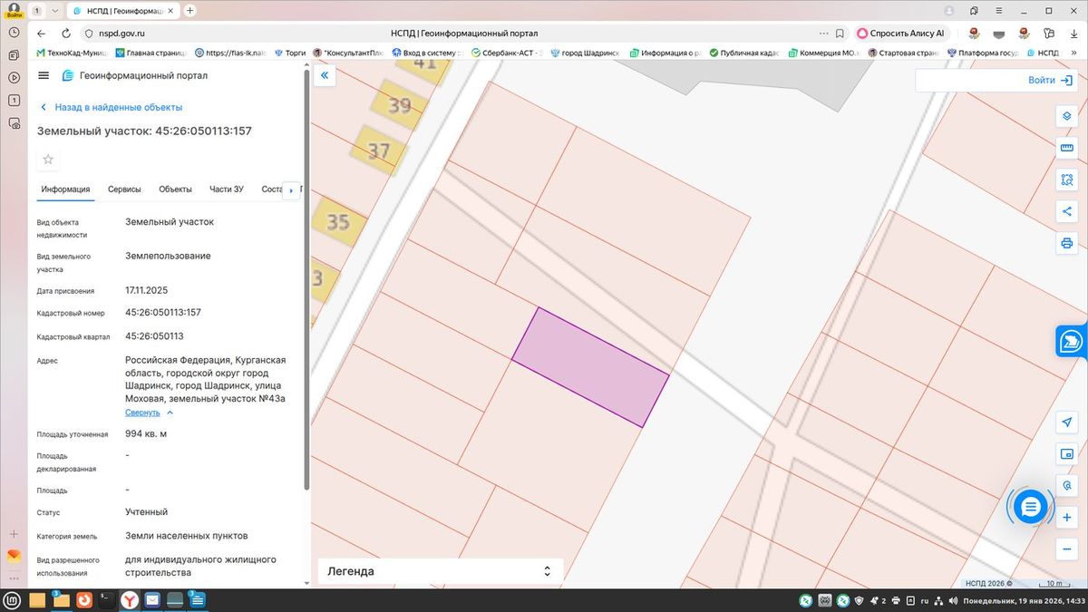Screen dimensions: 1088x612
Task: Click building number 37 on map
Action: pyautogui.click(x=378, y=150)
